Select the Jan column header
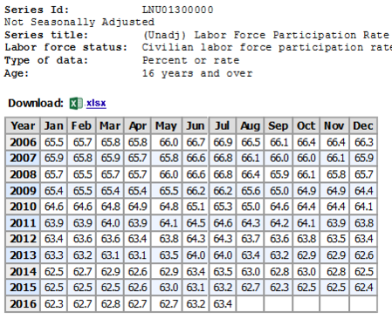The width and height of the screenshot is (392, 319). (x=54, y=126)
